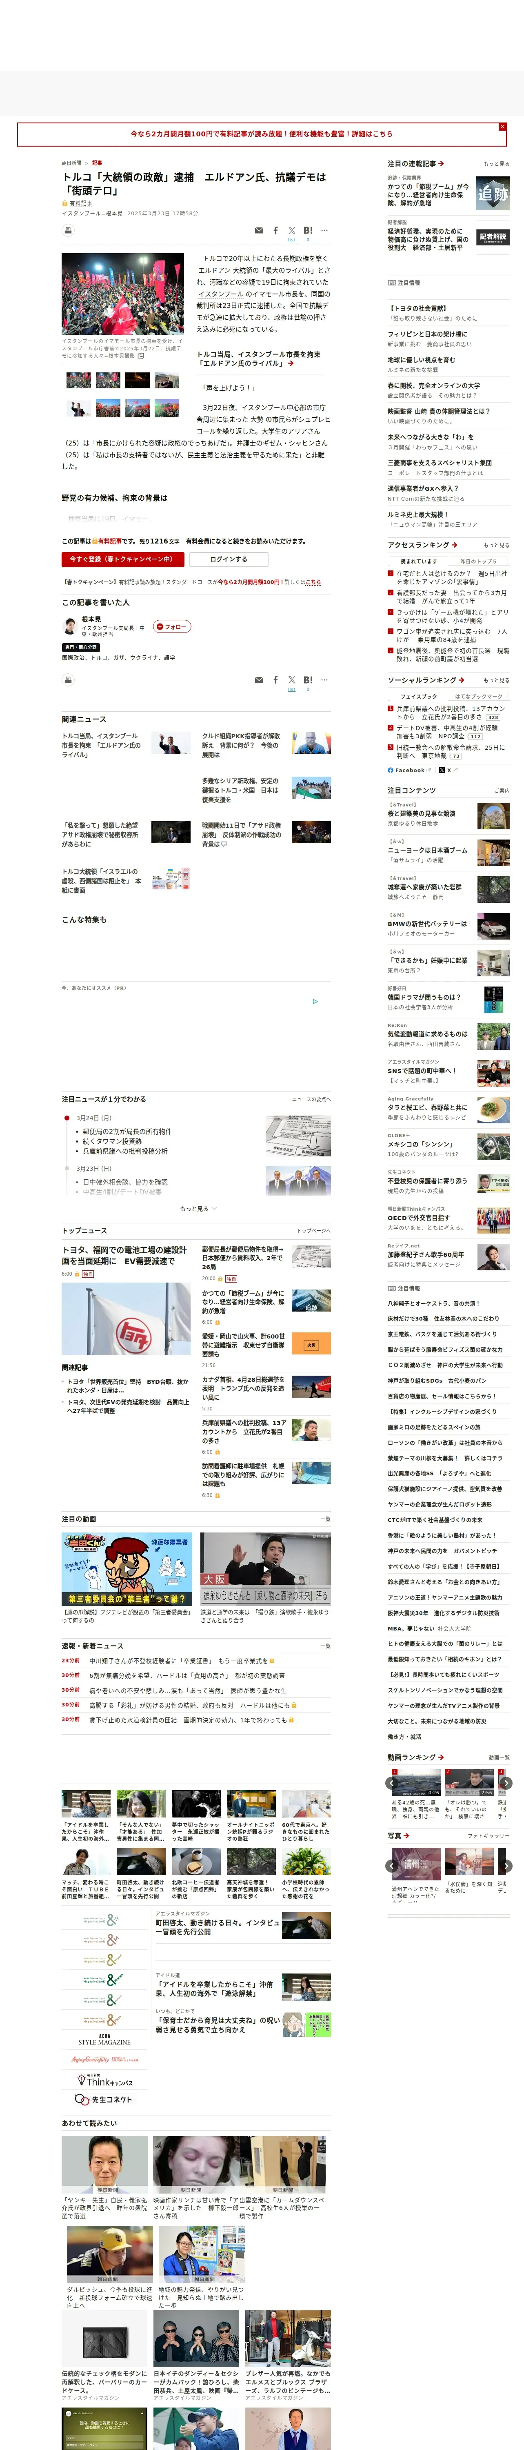The width and height of the screenshot is (524, 2450).
Task: Select はてなブックマーク social ranking tab
Action: click(x=478, y=696)
